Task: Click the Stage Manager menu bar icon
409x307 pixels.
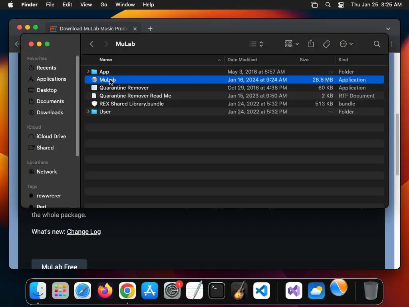Action: click(x=314, y=5)
